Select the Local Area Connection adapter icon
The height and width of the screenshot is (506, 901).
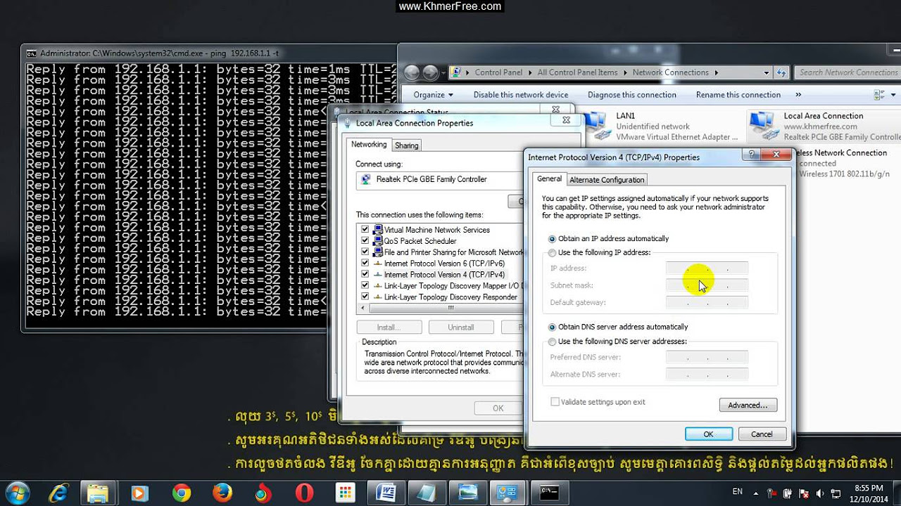pos(764,125)
